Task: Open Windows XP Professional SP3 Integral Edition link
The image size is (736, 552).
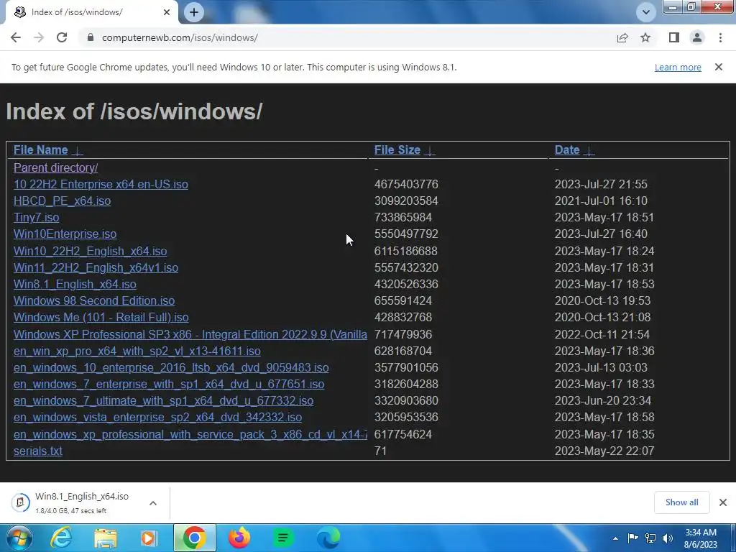Action: (190, 334)
